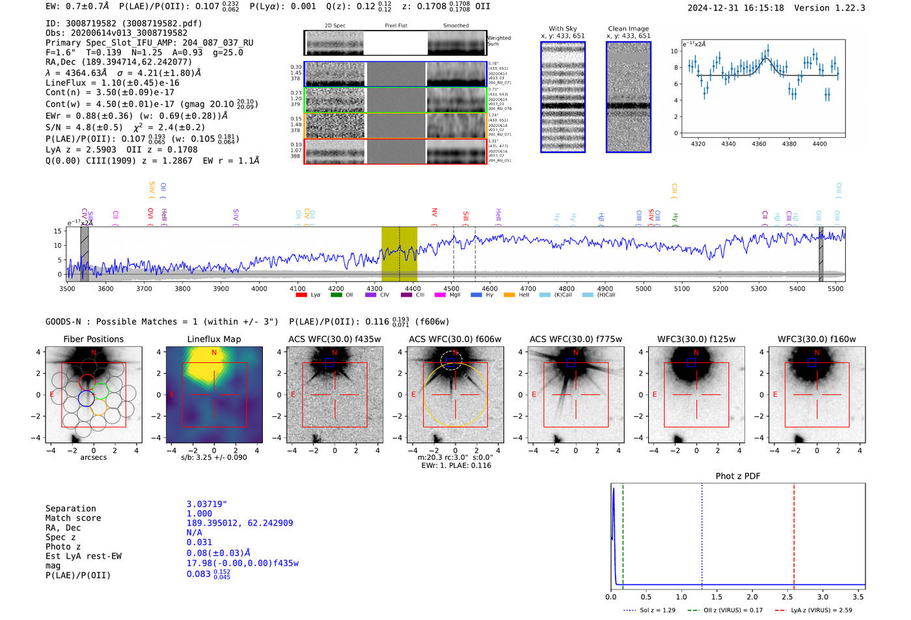Open the WFC3 f125w image
This screenshot has width=911, height=620.
point(696,394)
